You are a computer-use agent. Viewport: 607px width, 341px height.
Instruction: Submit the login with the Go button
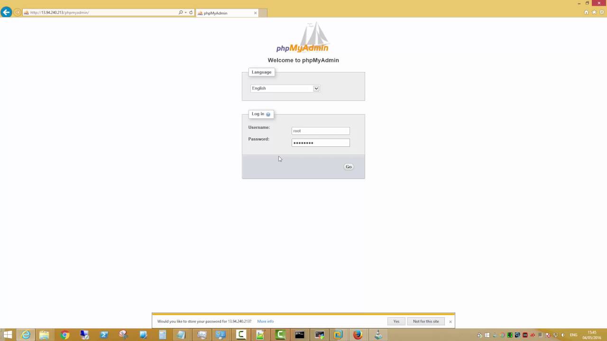click(349, 167)
